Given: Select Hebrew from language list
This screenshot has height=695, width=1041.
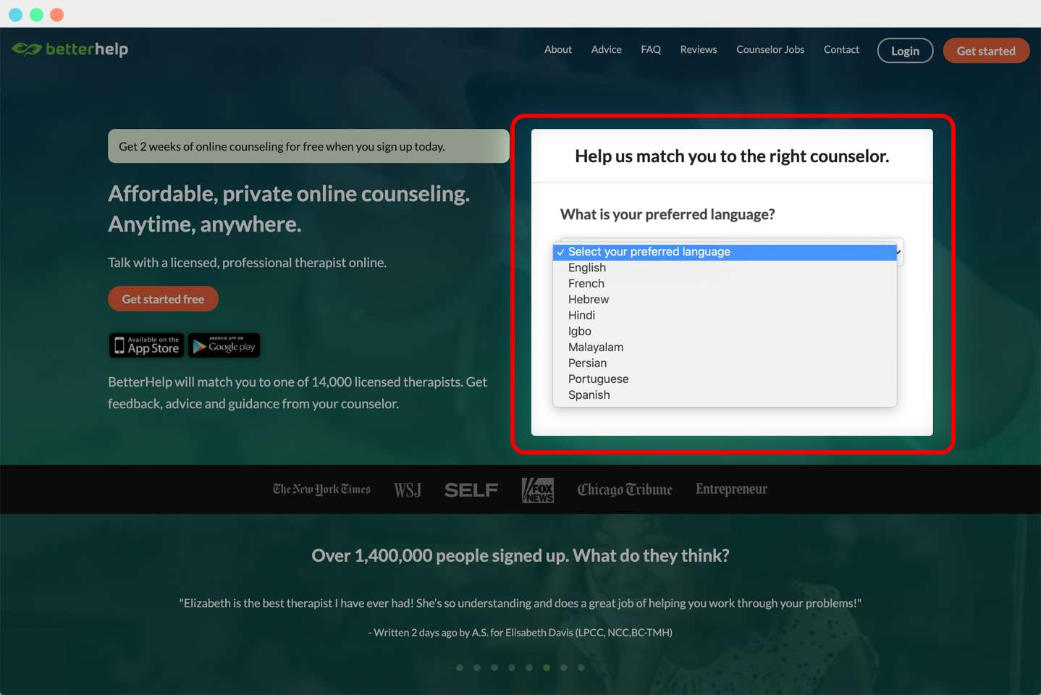Looking at the screenshot, I should [725, 300].
